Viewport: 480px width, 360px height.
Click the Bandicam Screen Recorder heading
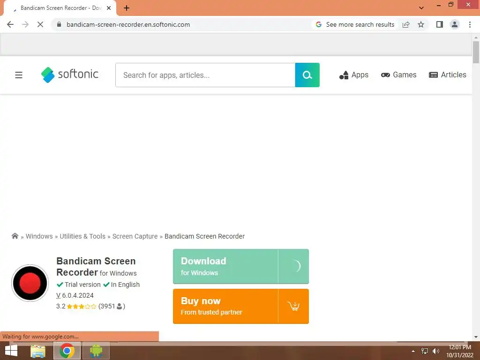click(x=96, y=267)
